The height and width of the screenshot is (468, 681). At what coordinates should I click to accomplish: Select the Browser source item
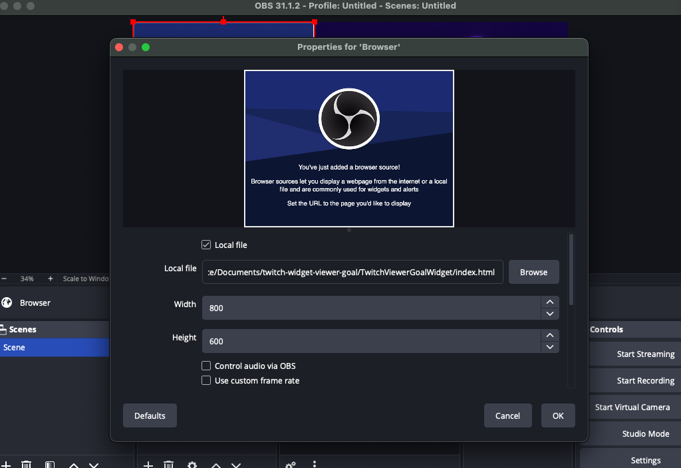click(x=33, y=302)
